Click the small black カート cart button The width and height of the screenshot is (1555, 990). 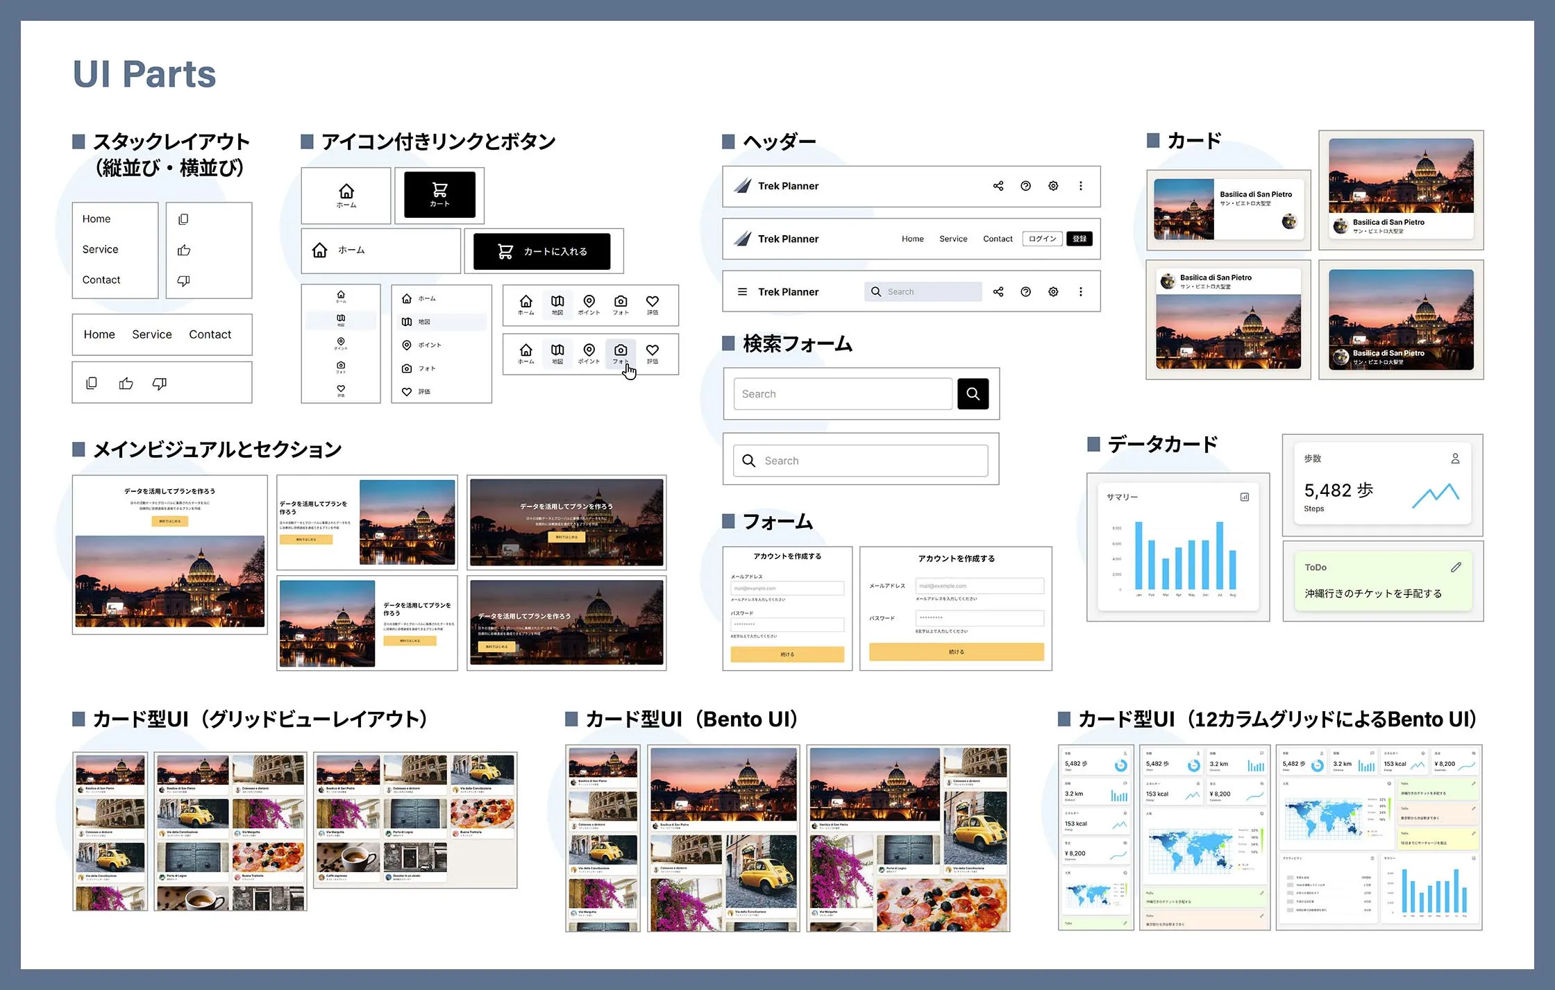pyautogui.click(x=439, y=194)
